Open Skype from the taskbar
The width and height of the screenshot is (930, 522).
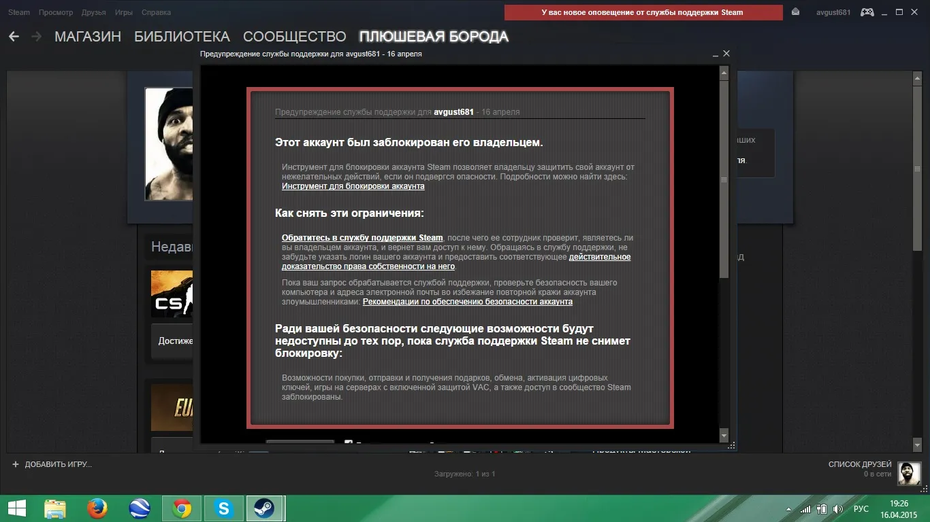[223, 508]
